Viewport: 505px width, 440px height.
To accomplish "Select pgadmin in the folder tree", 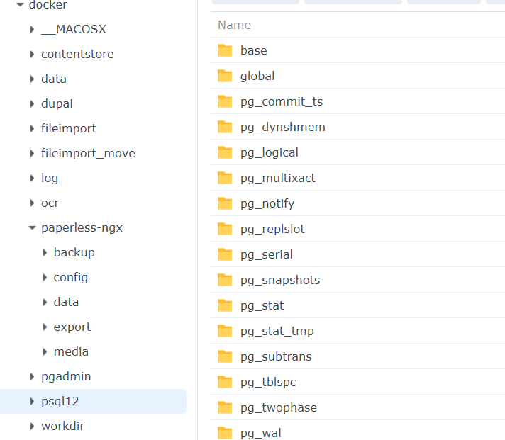I will pyautogui.click(x=66, y=376).
